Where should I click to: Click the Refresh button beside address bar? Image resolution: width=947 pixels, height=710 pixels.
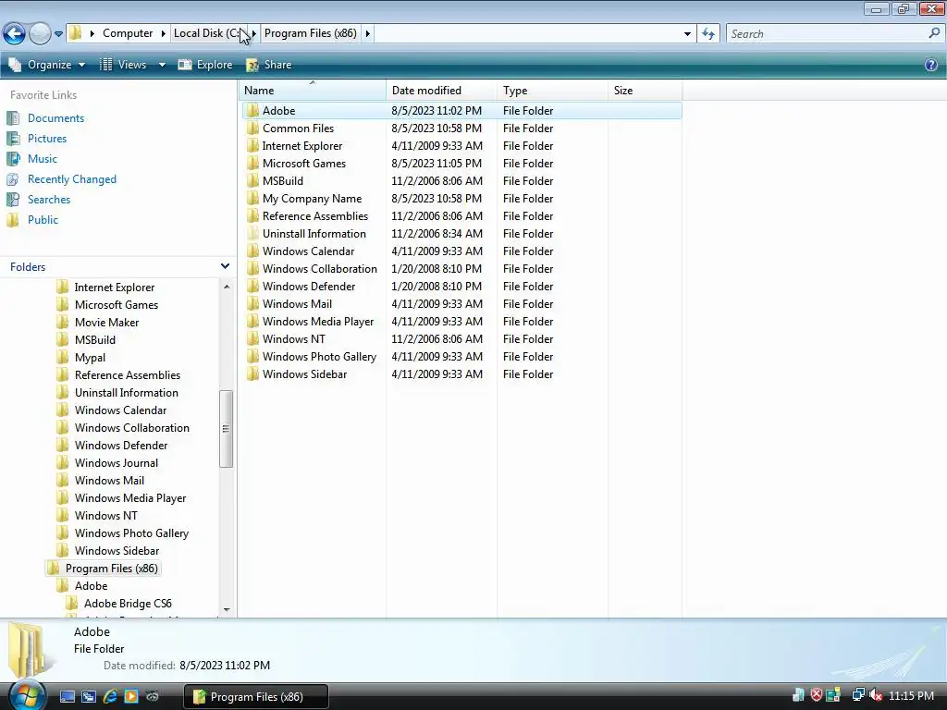click(x=708, y=34)
